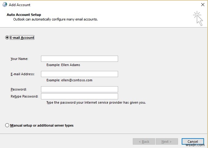
Task: Focus the Your Name text field
Action: [79, 59]
